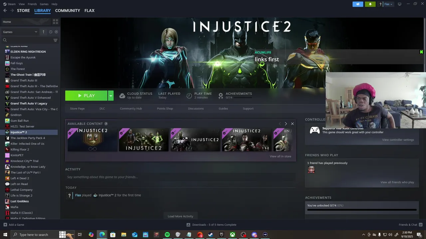Switch to collections grid view icon
Viewport: 426px width, 239px height.
(x=55, y=22)
